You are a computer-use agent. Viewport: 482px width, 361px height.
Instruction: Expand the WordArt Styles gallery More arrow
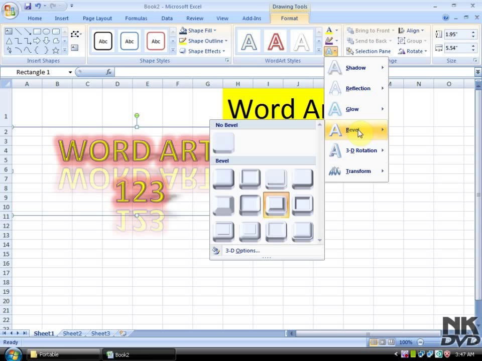pyautogui.click(x=319, y=50)
